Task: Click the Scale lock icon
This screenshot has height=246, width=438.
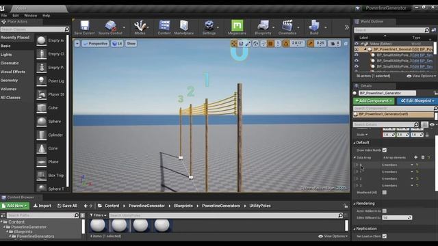Action: tap(427, 135)
